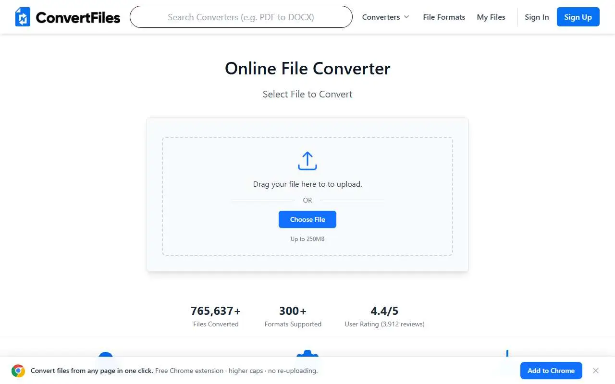
Task: Click 'Formats Supported' label
Action: (x=293, y=324)
